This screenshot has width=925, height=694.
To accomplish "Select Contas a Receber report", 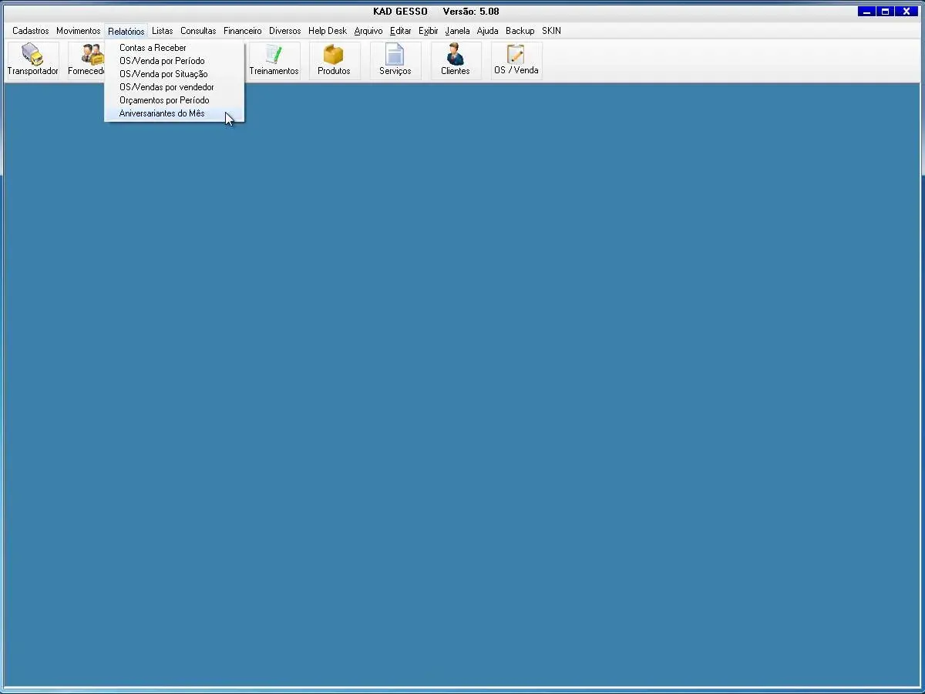I will click(153, 48).
